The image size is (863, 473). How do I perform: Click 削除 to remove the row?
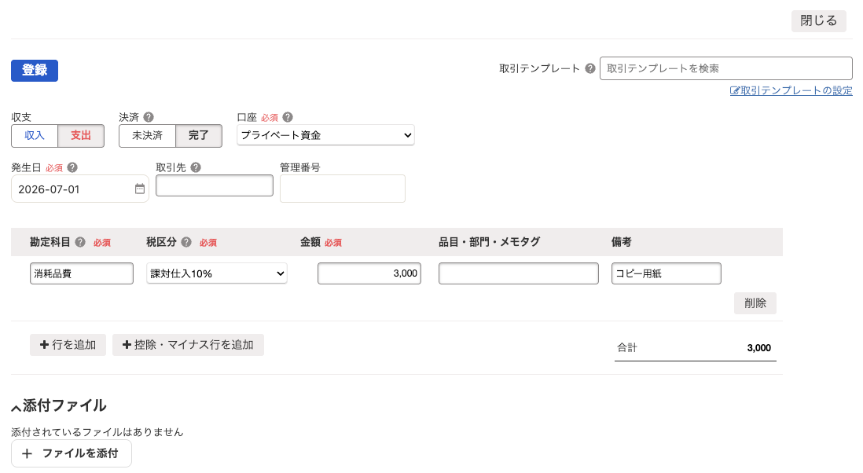click(x=755, y=303)
